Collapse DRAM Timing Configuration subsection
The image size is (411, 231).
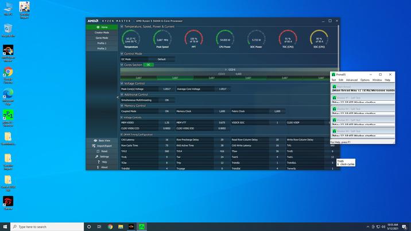point(122,135)
